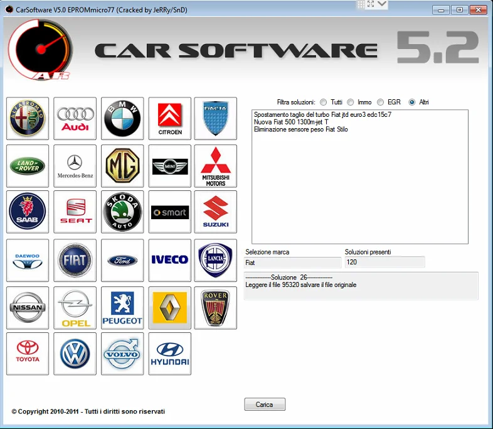Pick the Rover brand logo

point(215,308)
